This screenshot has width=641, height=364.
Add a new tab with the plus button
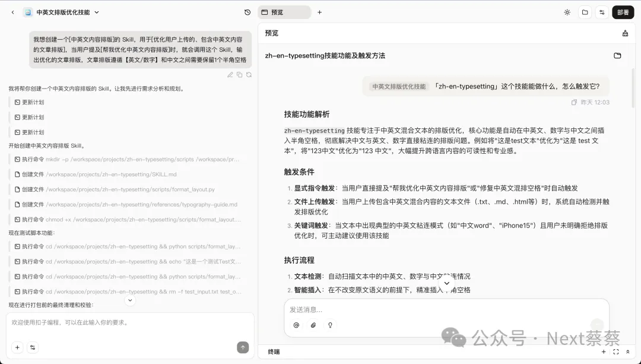[319, 12]
